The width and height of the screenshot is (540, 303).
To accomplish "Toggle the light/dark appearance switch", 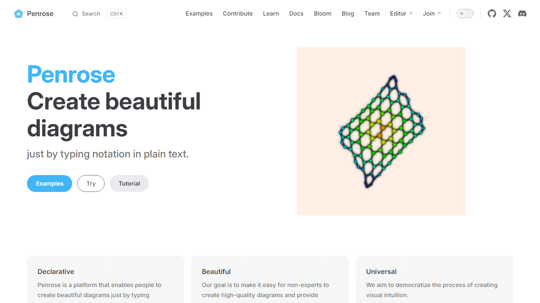I will pyautogui.click(x=465, y=13).
